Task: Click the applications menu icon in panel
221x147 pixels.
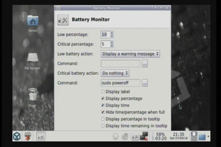Action: click(x=17, y=136)
